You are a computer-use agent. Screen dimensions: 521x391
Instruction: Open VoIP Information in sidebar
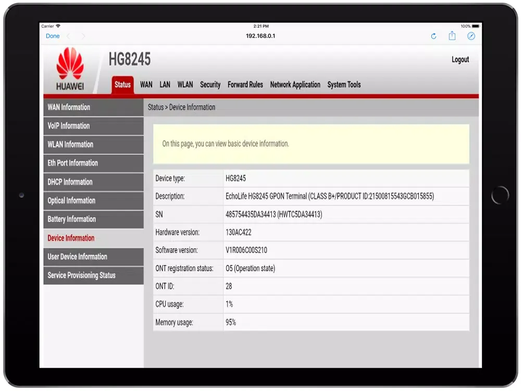93,126
